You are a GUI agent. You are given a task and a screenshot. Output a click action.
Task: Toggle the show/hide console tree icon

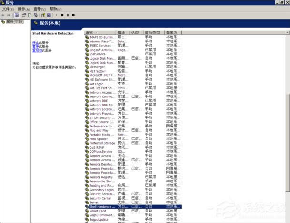(17, 15)
